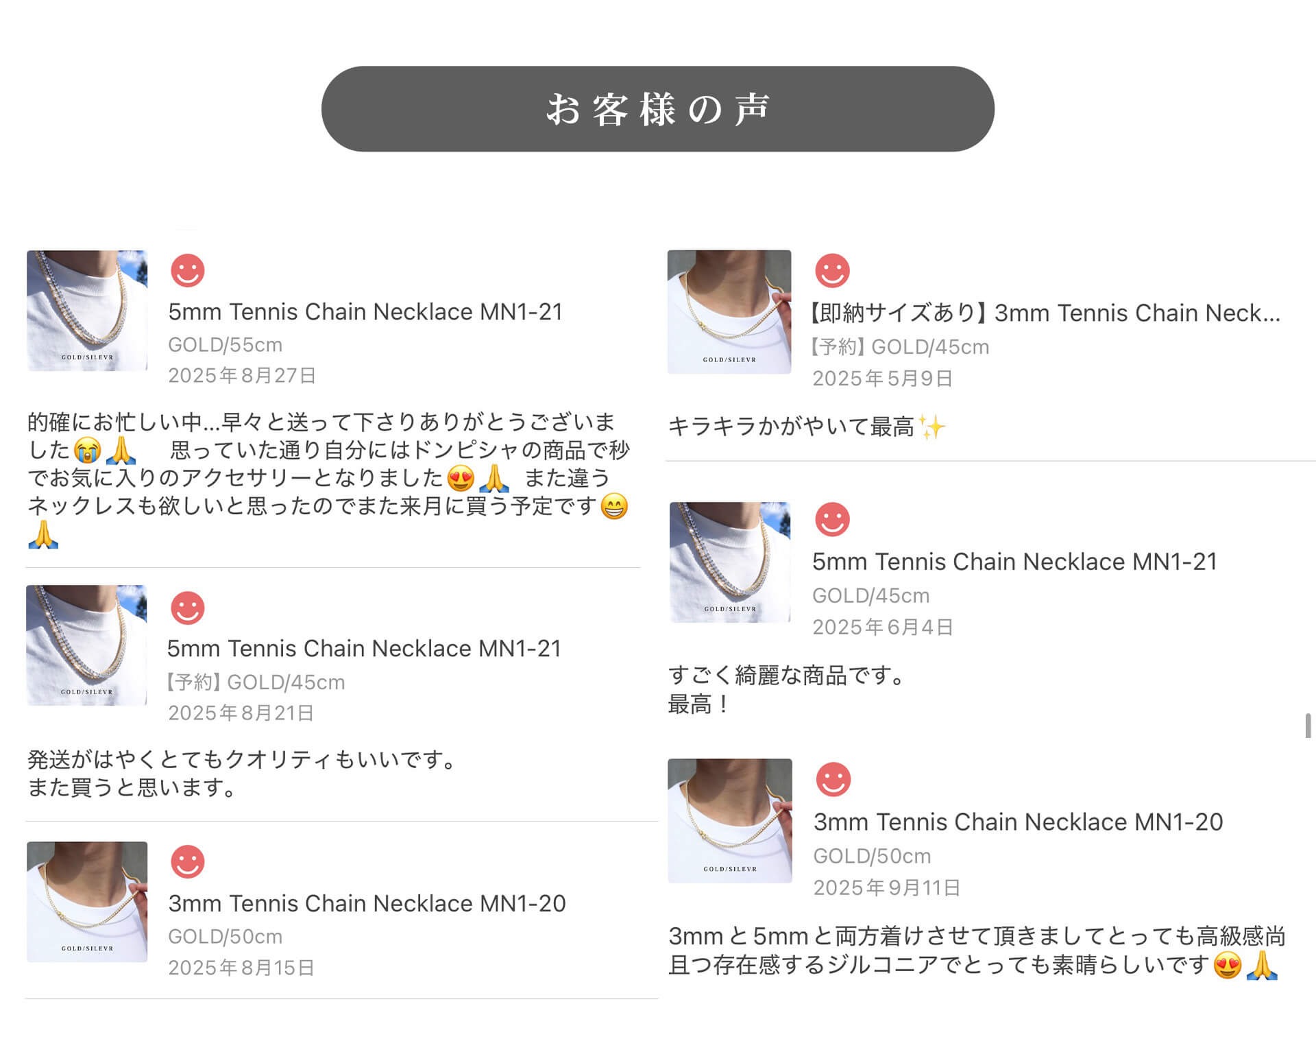Open 3mm Tennis Chain Necklace title dated 8月15日
1316x1063 pixels.
point(367,903)
